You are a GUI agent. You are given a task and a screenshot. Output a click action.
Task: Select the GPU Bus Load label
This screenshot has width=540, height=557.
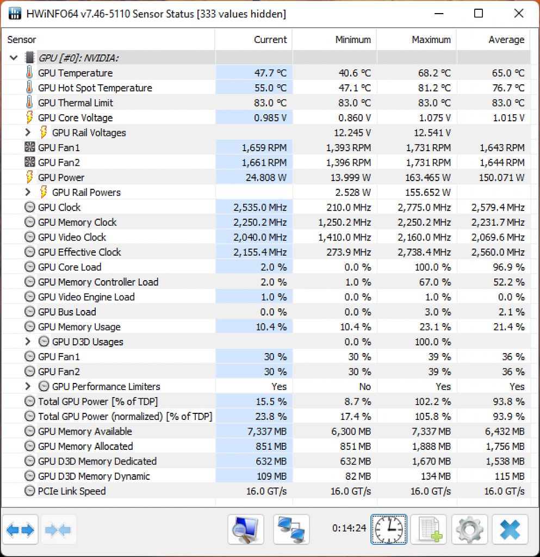point(67,312)
